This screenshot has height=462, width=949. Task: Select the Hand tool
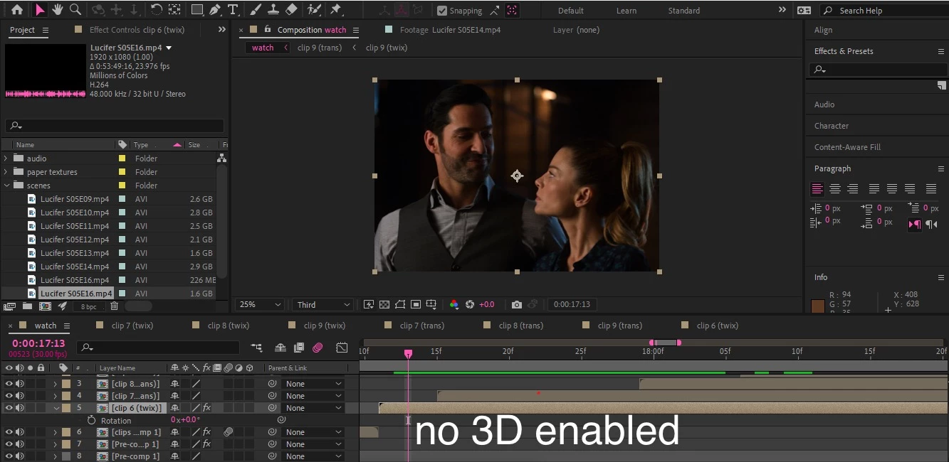click(57, 10)
